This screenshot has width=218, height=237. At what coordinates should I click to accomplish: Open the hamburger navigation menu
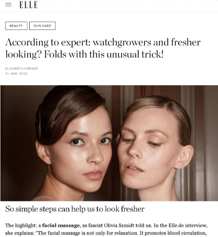pyautogui.click(x=8, y=5)
